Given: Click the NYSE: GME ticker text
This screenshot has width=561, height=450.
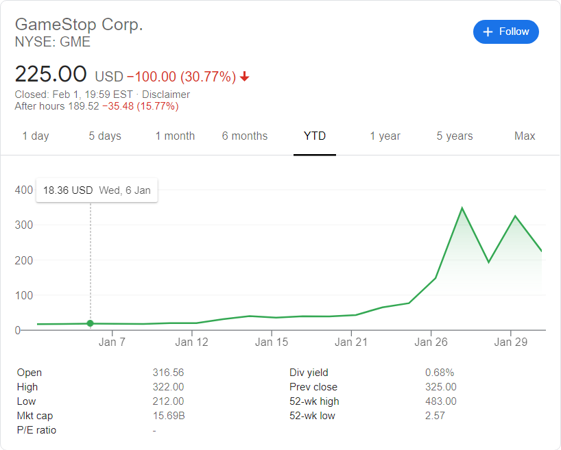Looking at the screenshot, I should 53,42.
